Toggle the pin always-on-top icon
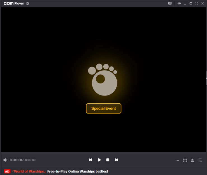The height and width of the screenshot is (175, 207). (179, 3)
